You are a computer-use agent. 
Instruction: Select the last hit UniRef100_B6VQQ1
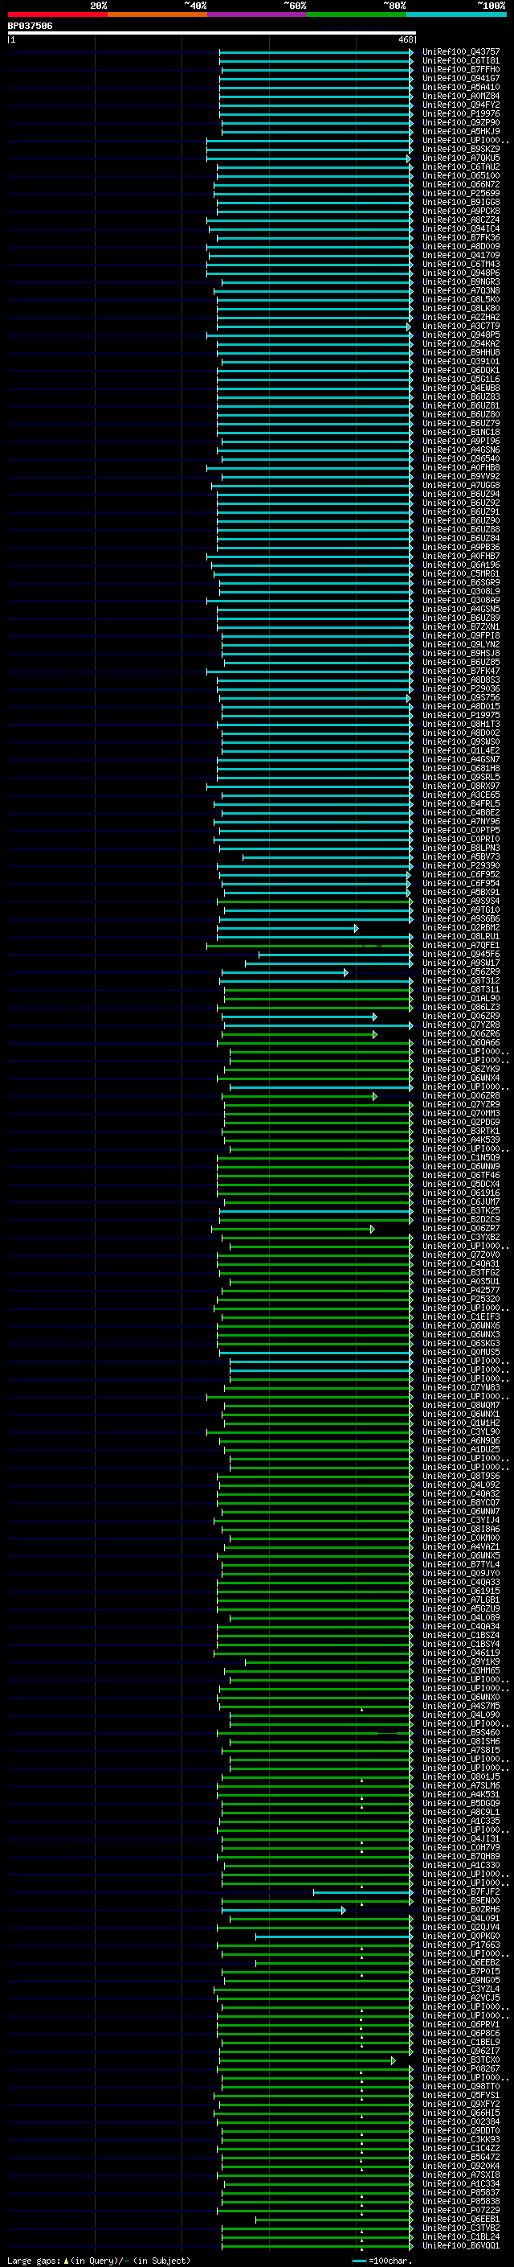(460, 2246)
